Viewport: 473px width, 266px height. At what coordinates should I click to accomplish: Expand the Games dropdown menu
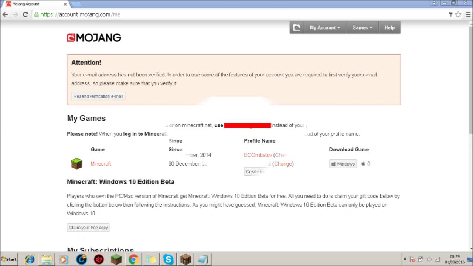pos(362,28)
